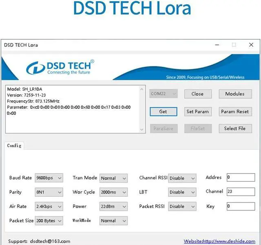Image resolution: width=261 pixels, height=245 pixels.
Task: Expand the Air Rate 2.4Kbps dropdown
Action: (49, 207)
